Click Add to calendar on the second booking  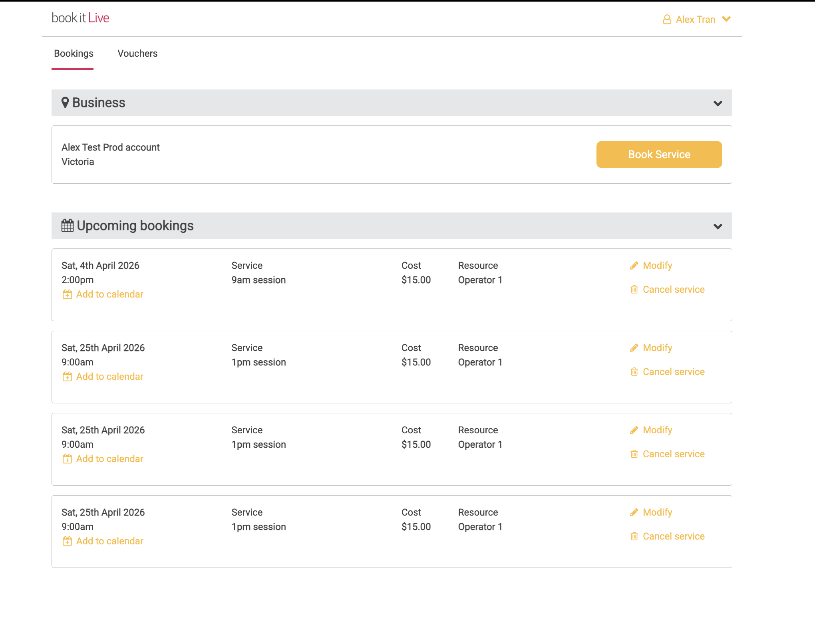point(109,377)
